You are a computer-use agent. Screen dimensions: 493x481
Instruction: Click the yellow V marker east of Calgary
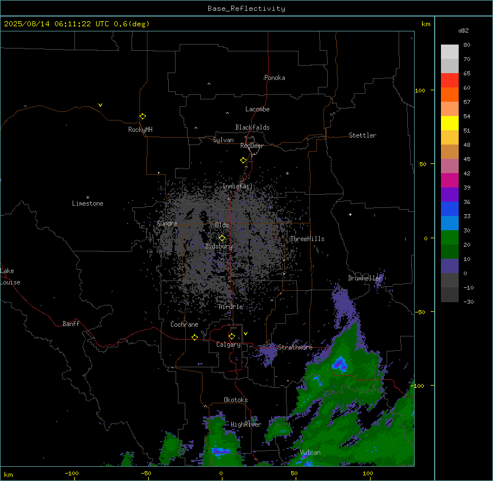pyautogui.click(x=245, y=334)
